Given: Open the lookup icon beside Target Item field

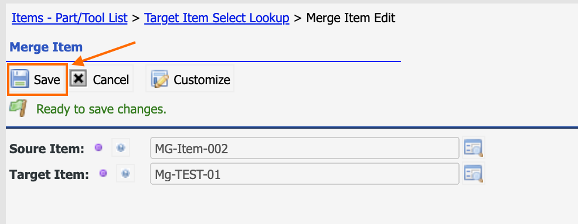Looking at the screenshot, I should coord(473,173).
